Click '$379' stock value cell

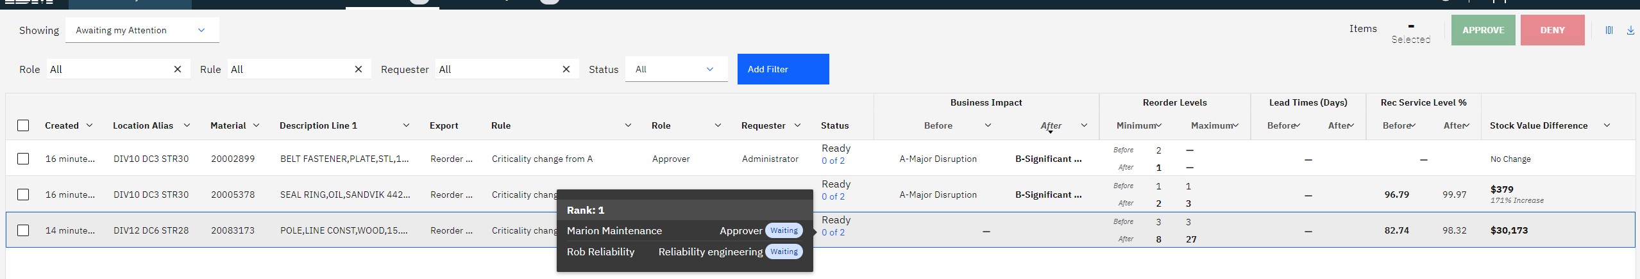tap(1501, 189)
